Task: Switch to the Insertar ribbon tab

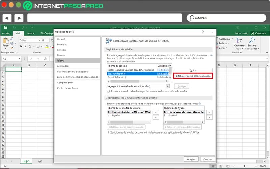Action: (x=31, y=33)
